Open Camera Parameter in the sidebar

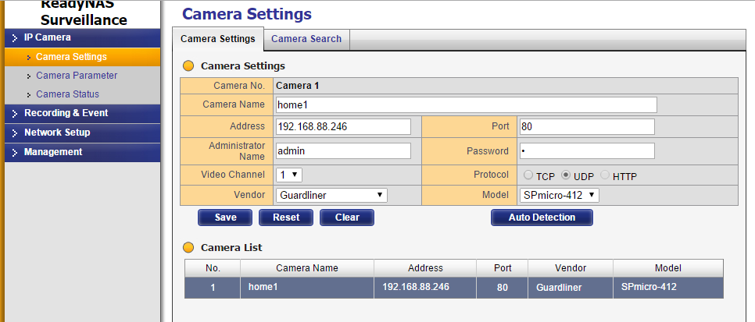point(77,76)
